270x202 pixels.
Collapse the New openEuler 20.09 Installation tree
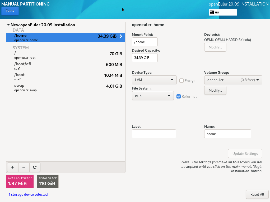point(8,25)
